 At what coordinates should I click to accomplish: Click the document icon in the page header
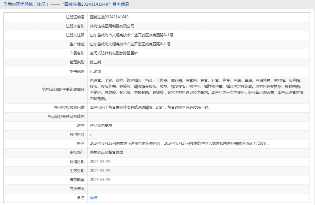[5, 4]
